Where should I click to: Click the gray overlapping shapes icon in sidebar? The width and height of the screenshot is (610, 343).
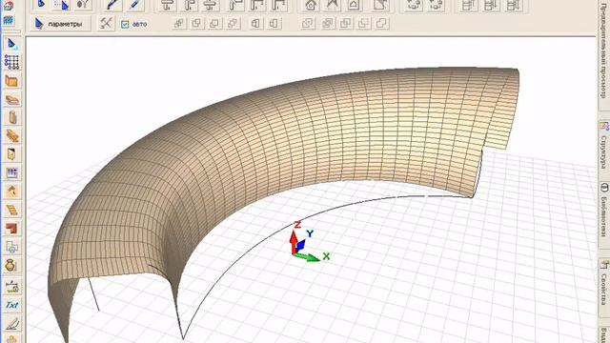(x=11, y=247)
